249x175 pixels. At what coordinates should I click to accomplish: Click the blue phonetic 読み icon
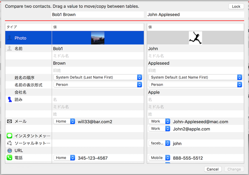9,99
